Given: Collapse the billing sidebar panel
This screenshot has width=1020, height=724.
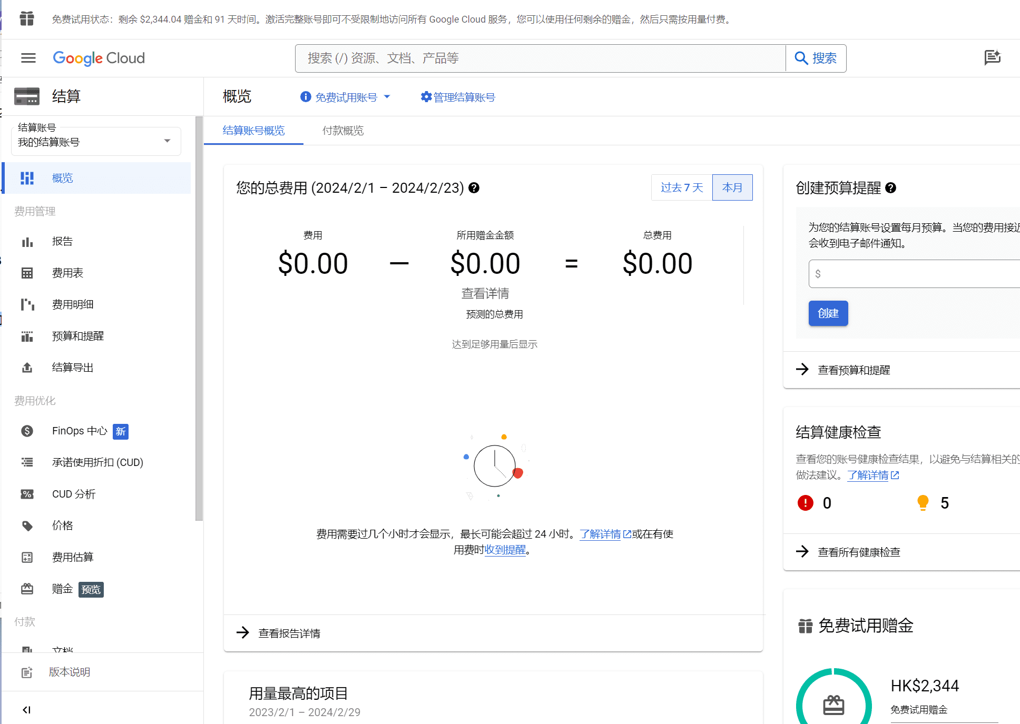Looking at the screenshot, I should pos(27,709).
